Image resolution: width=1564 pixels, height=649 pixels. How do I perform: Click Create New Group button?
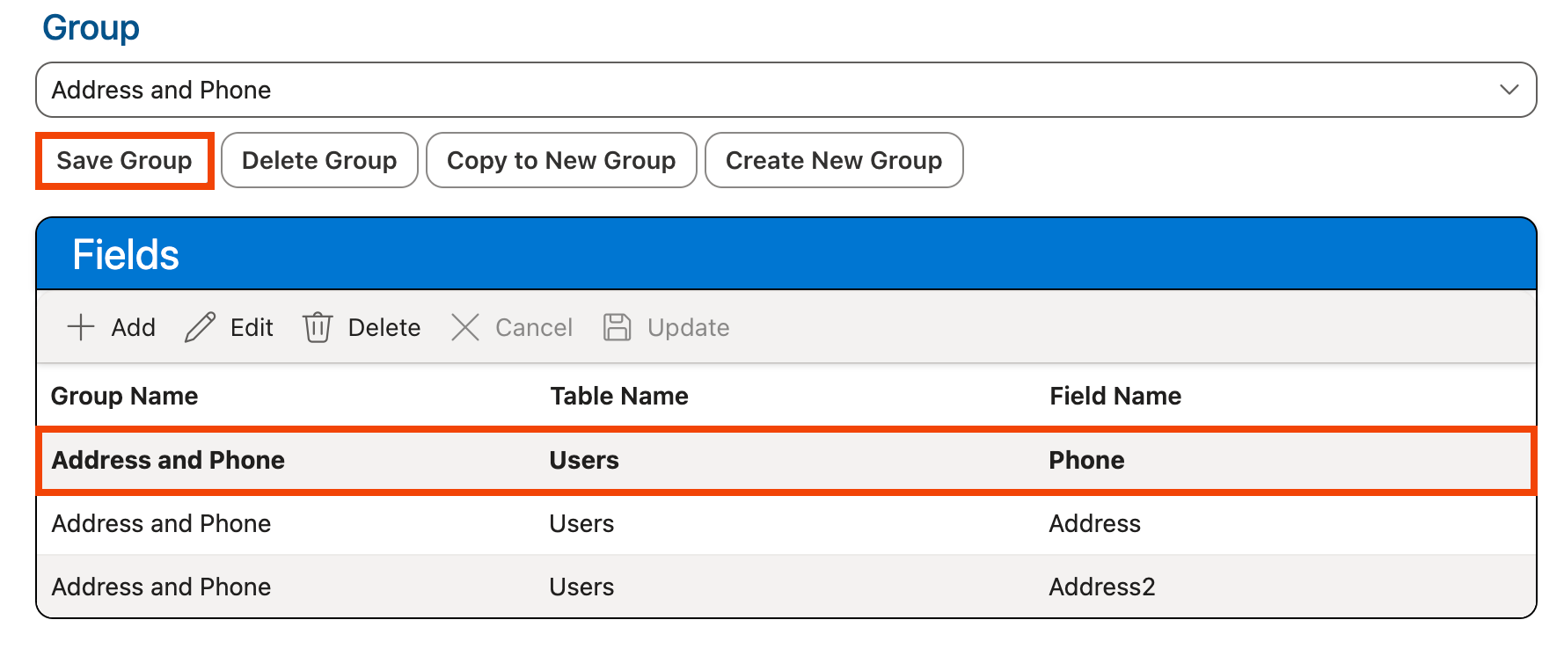833,160
